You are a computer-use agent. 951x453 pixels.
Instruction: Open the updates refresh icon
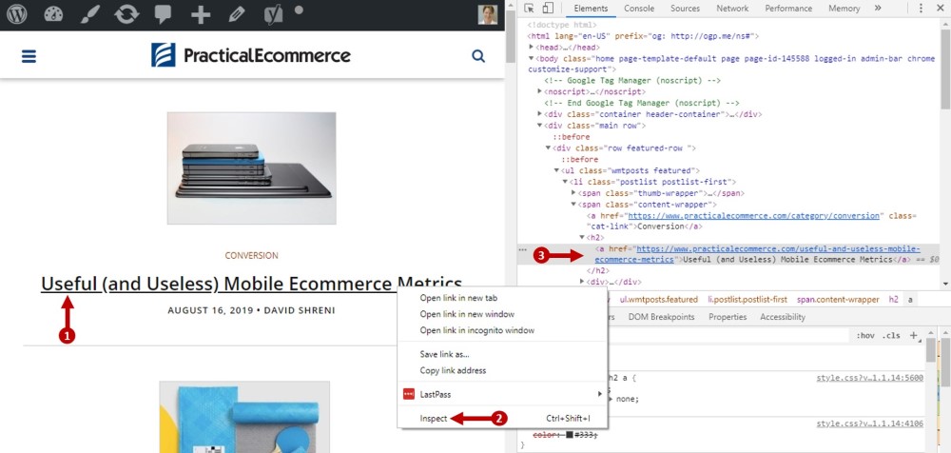coord(126,14)
